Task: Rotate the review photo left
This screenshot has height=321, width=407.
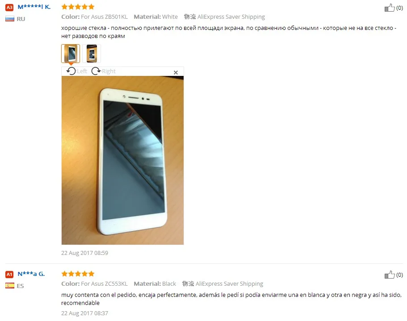Action: click(x=76, y=71)
